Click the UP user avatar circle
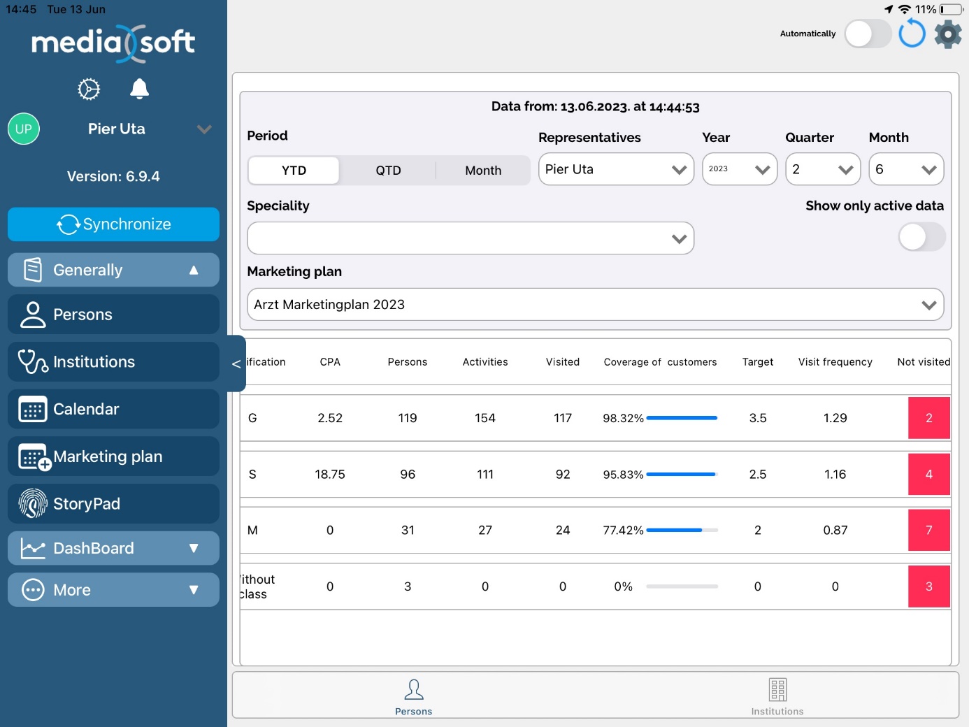The width and height of the screenshot is (969, 727). 24,129
